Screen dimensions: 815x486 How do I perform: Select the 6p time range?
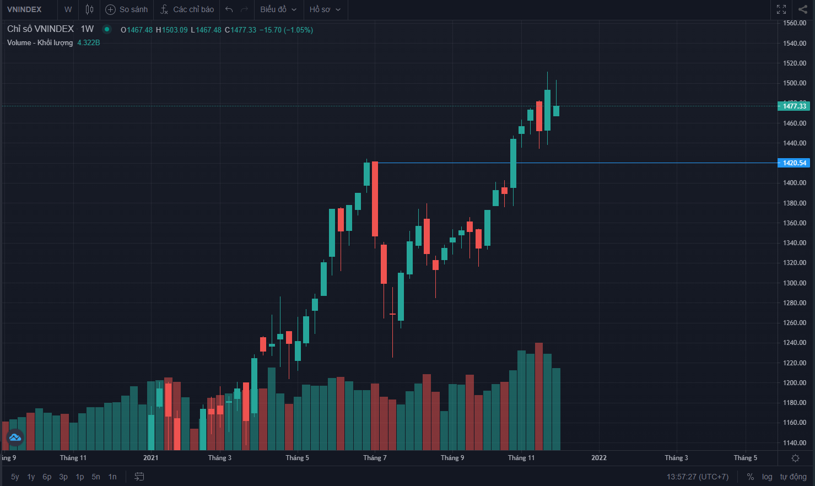[x=47, y=477]
